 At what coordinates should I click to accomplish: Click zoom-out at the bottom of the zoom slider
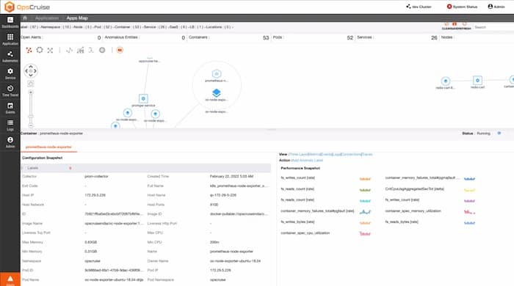pyautogui.click(x=31, y=125)
